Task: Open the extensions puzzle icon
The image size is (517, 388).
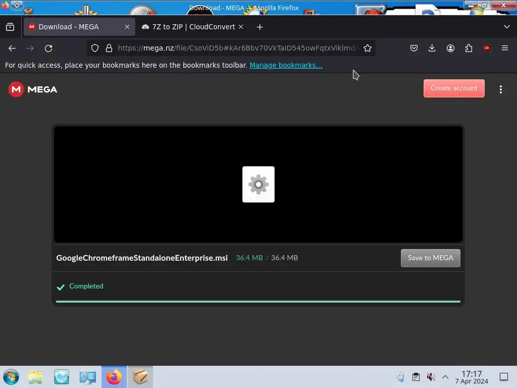Action: pyautogui.click(x=469, y=48)
